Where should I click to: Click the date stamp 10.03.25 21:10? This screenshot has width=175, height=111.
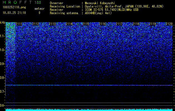pyautogui.click(x=14, y=13)
